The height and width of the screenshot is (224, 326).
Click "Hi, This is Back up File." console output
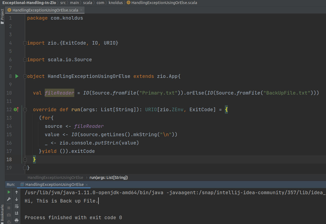(62, 201)
